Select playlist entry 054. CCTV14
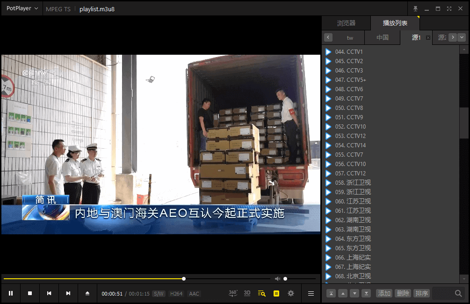Screen dimensions: 470x304 click(x=391, y=145)
